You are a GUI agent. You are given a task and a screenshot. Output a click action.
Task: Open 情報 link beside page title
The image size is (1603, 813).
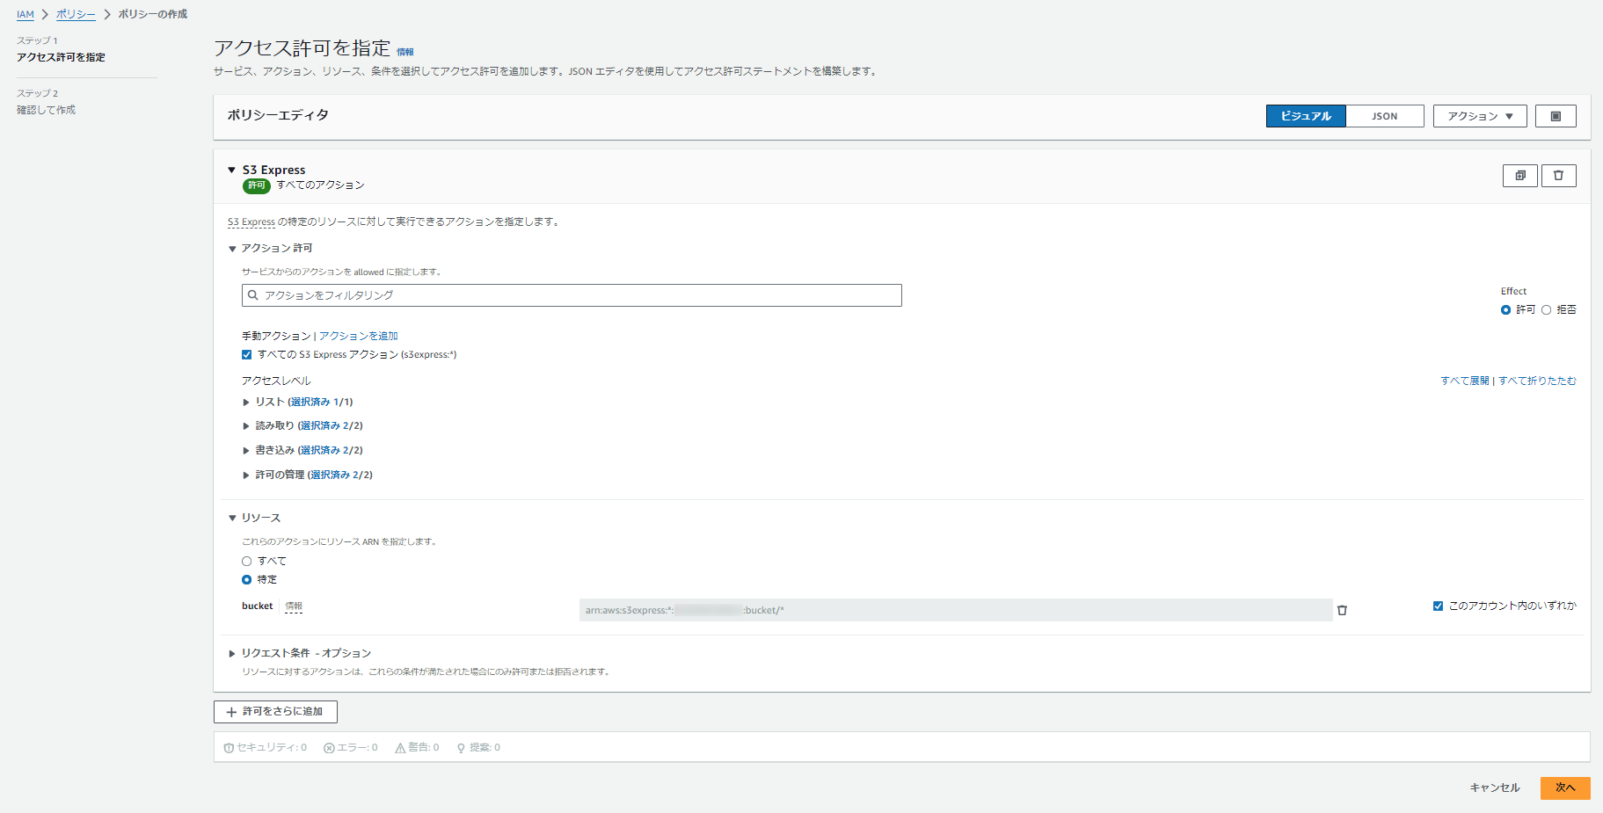(405, 52)
